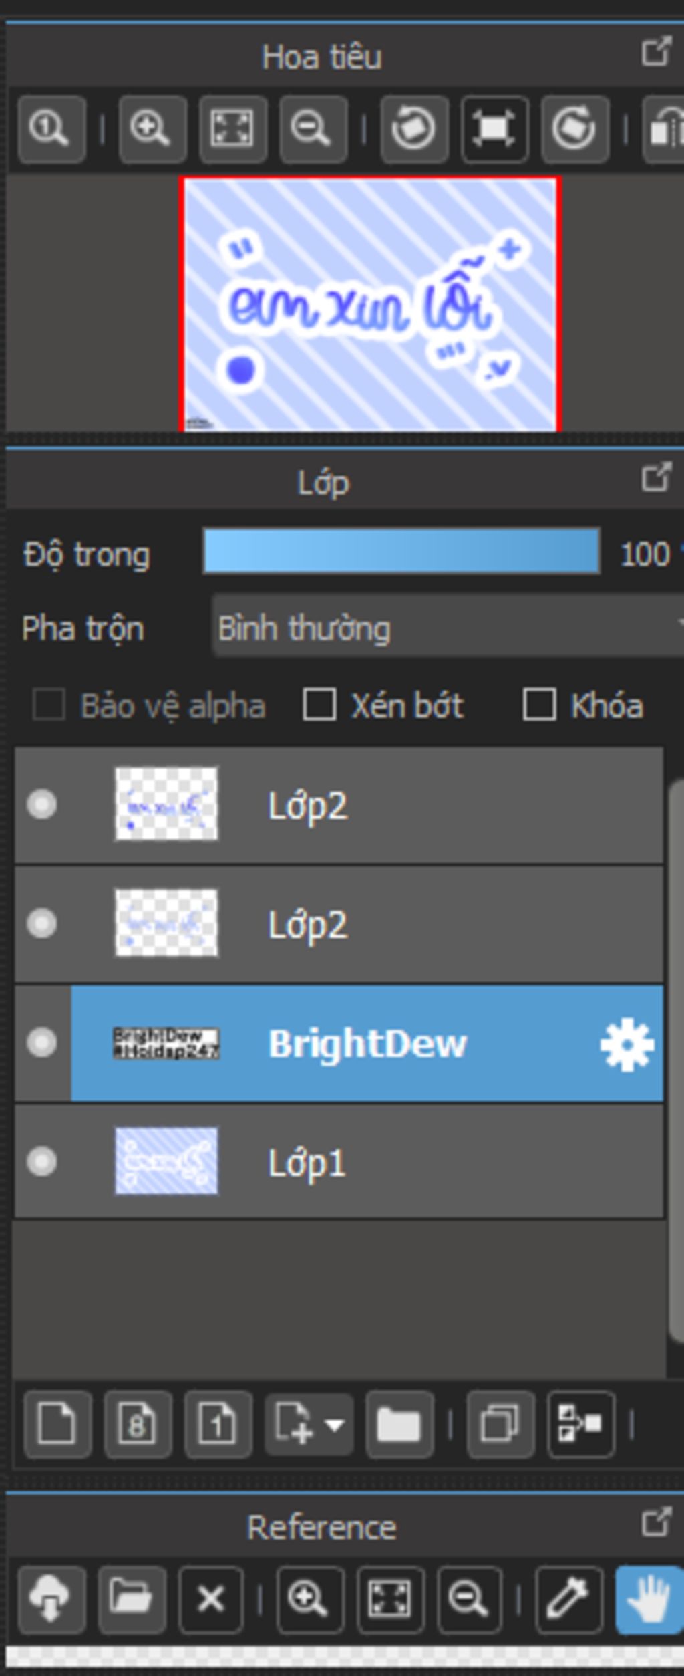Screen dimensions: 684x1676
Task: Add a new 1-bit layer
Action: tap(218, 1424)
